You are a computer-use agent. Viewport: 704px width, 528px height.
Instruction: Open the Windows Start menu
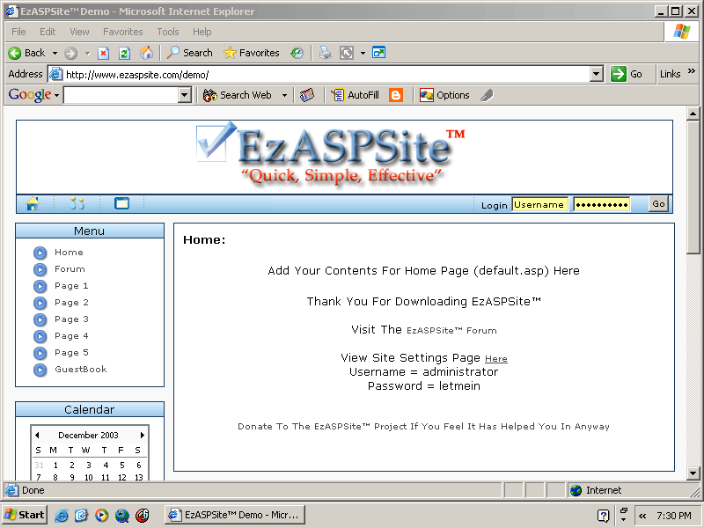pos(25,515)
